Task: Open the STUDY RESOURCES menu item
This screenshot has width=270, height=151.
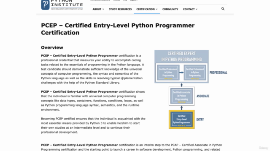Action: coord(120,9)
